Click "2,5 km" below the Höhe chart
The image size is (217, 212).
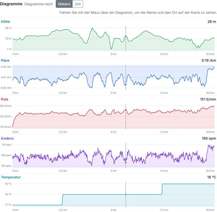(x=63, y=54)
